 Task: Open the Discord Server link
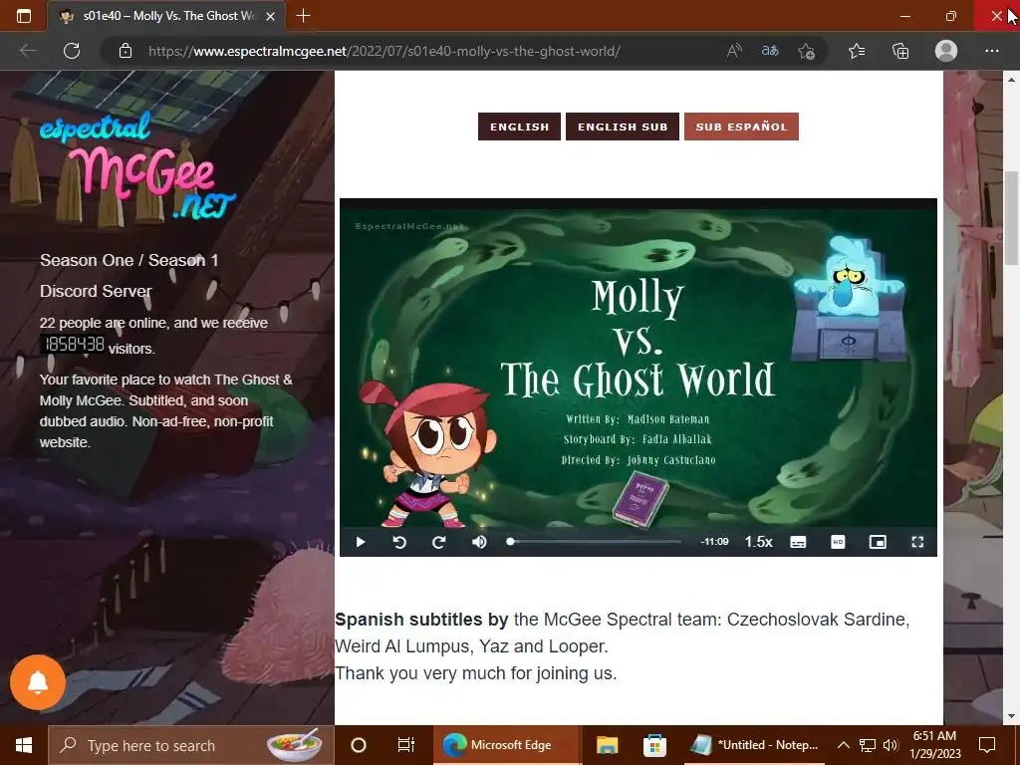[x=96, y=291]
